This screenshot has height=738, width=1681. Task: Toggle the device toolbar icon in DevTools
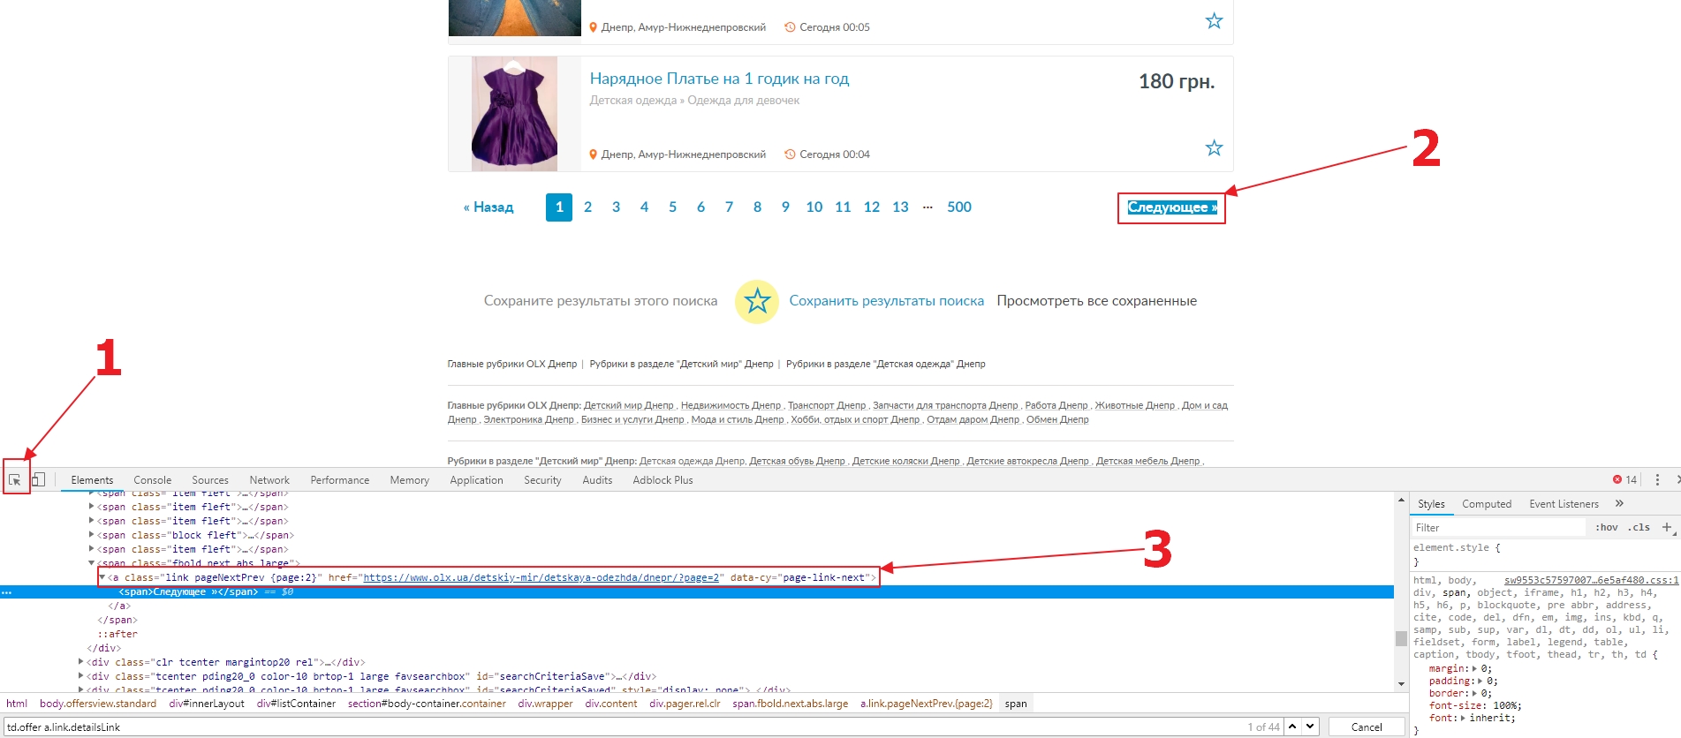pos(38,479)
